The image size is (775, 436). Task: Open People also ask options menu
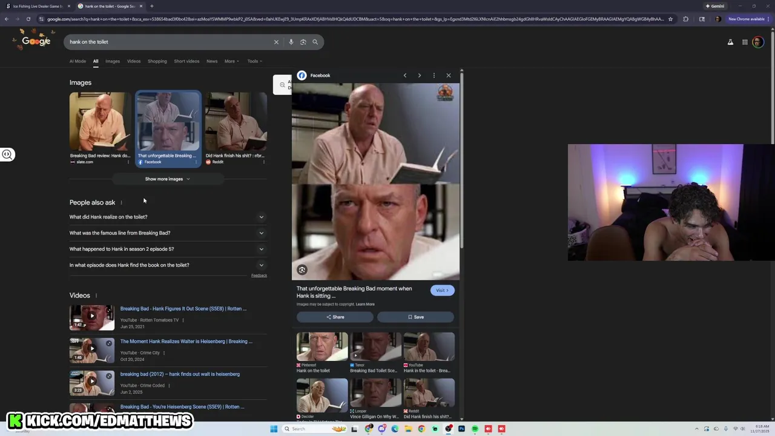coord(121,202)
